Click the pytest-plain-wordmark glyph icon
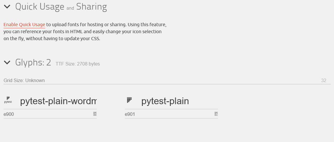 click(x=8, y=100)
